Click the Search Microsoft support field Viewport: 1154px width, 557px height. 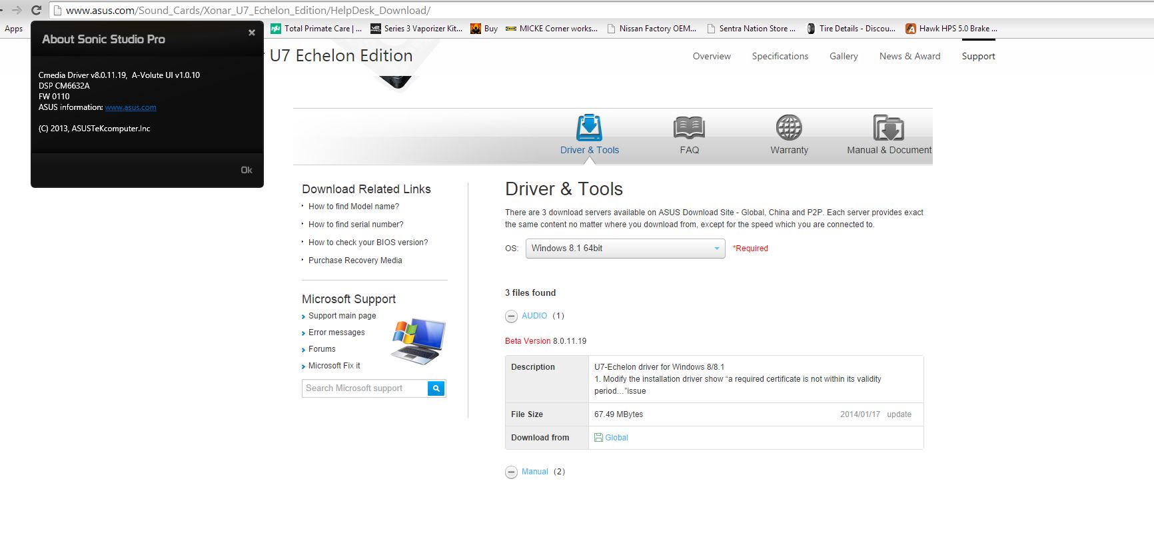[x=364, y=388]
